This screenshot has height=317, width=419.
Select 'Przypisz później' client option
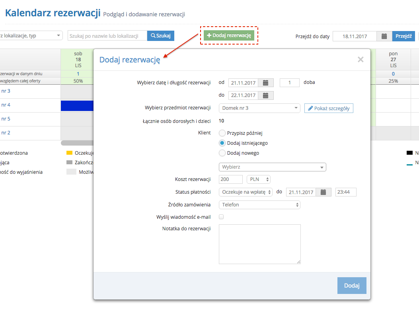tap(222, 133)
